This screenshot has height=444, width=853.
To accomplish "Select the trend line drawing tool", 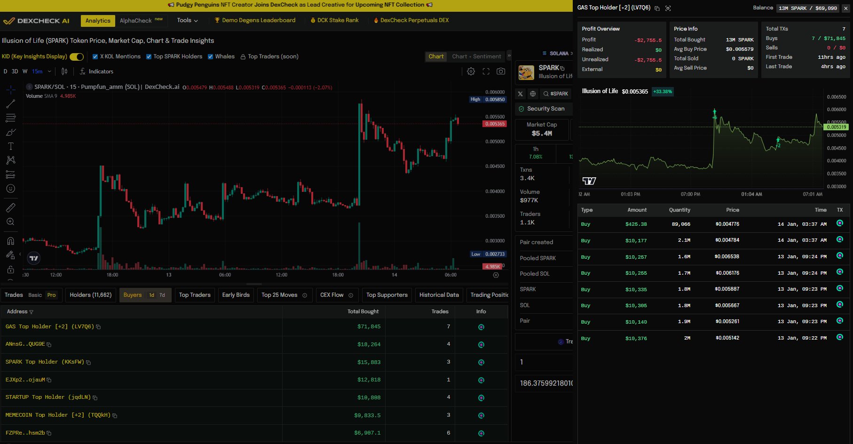I will point(11,104).
